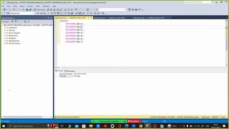Click the Paste clipboard icon

pyautogui.click(x=72, y=10)
